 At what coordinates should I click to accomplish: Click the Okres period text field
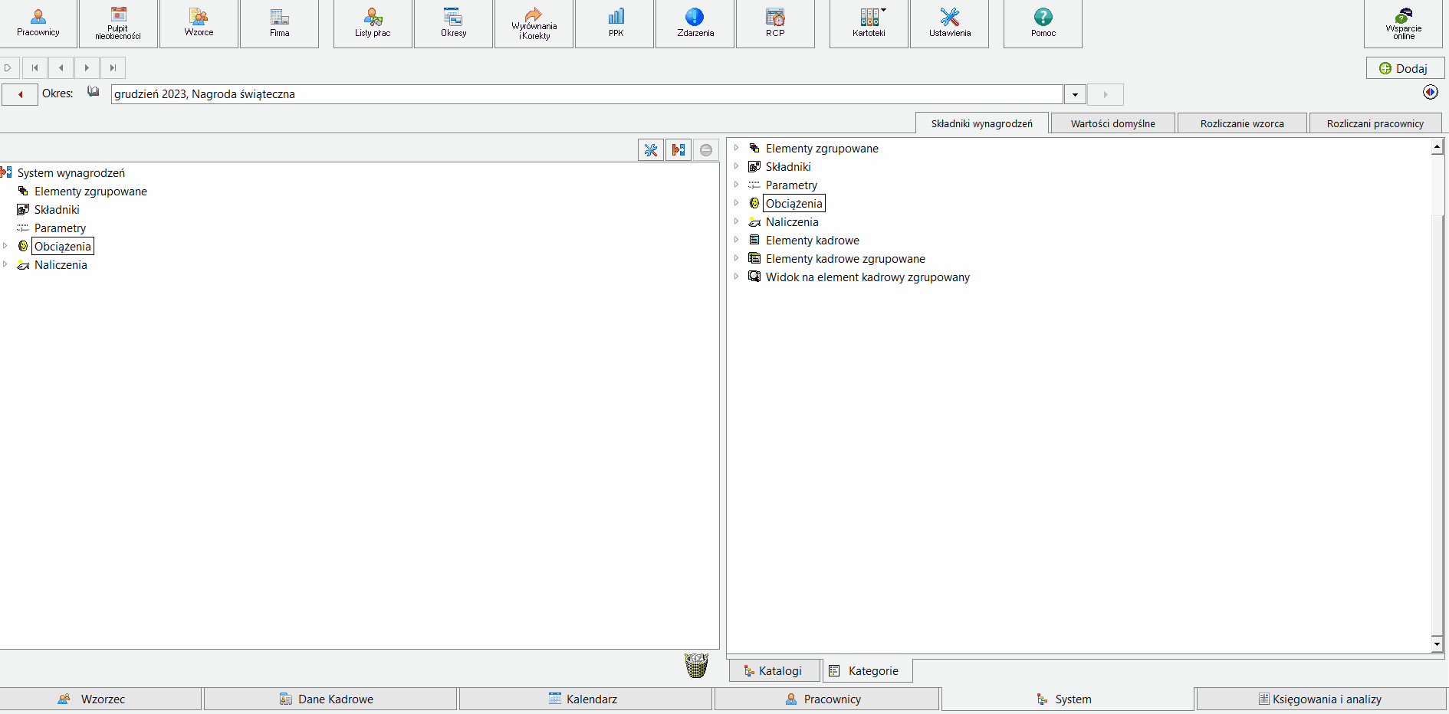586,94
